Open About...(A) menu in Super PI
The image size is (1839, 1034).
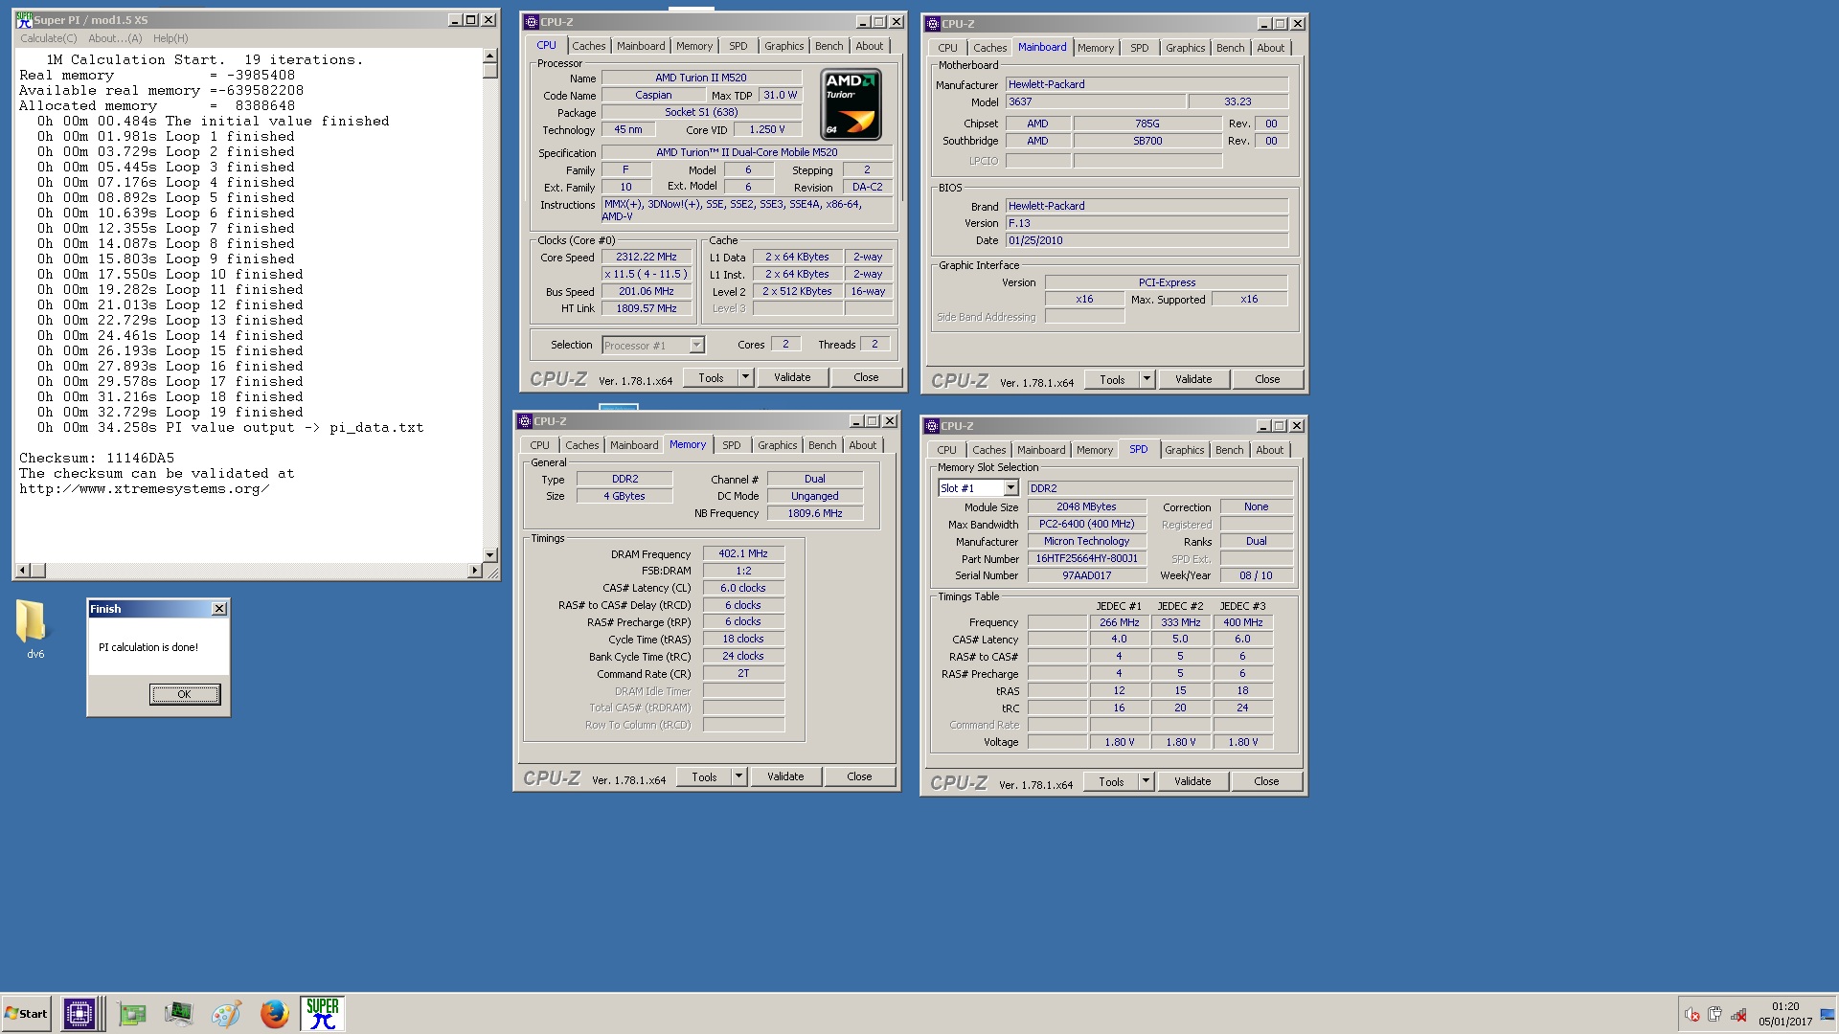coord(115,38)
